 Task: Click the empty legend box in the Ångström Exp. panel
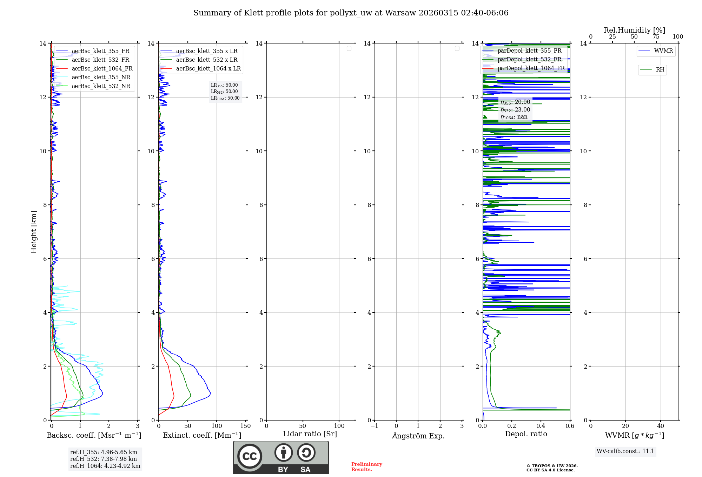tap(457, 48)
